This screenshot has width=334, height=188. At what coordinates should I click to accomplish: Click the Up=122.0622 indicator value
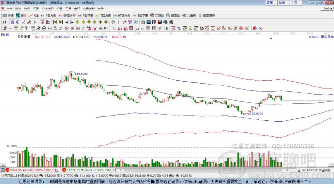[62, 37]
